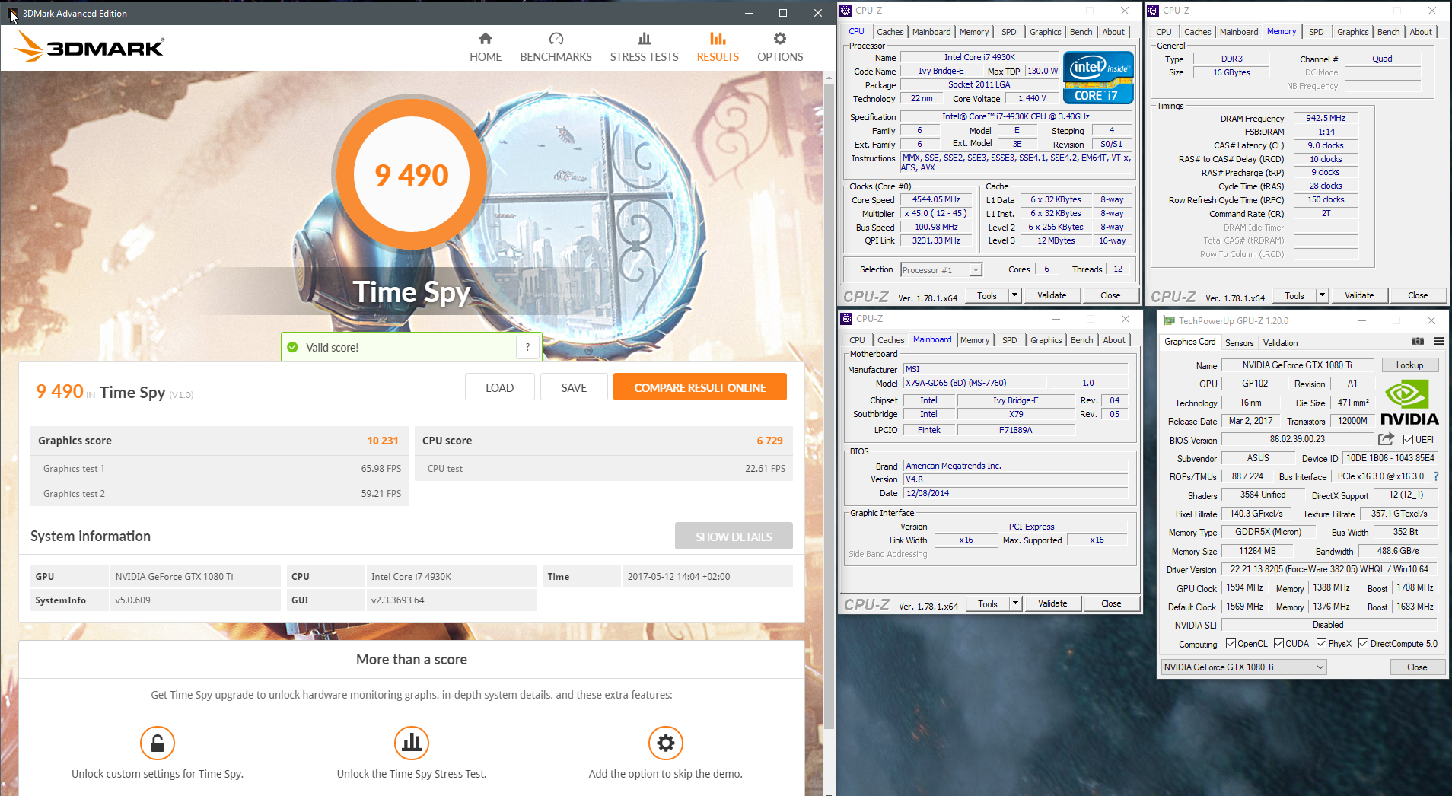Open the BENCHMARKS gauge icon
Viewport: 1452px width, 796px height.
click(556, 39)
